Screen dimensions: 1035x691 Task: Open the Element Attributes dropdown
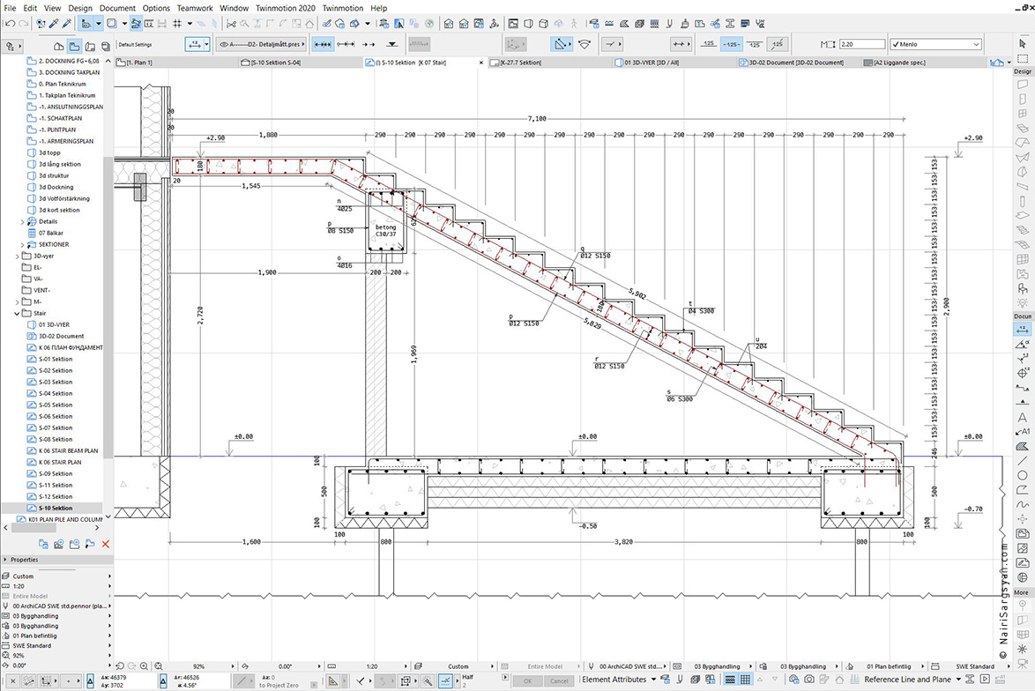point(619,680)
